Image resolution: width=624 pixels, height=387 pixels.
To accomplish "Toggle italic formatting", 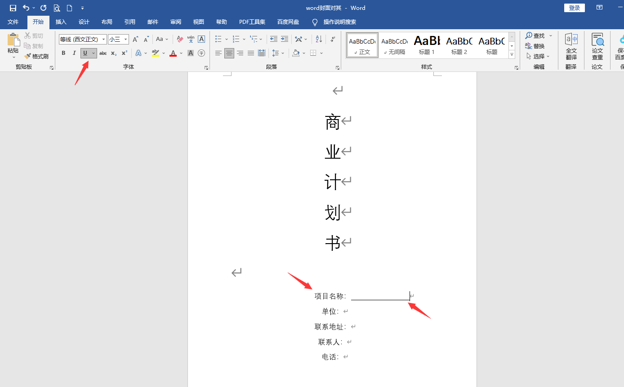I will click(x=74, y=53).
